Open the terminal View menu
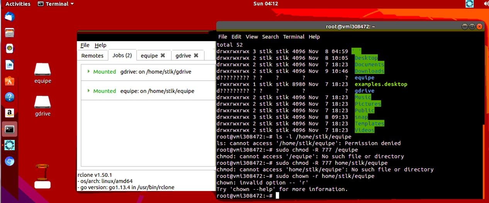489x203 pixels. coord(252,37)
